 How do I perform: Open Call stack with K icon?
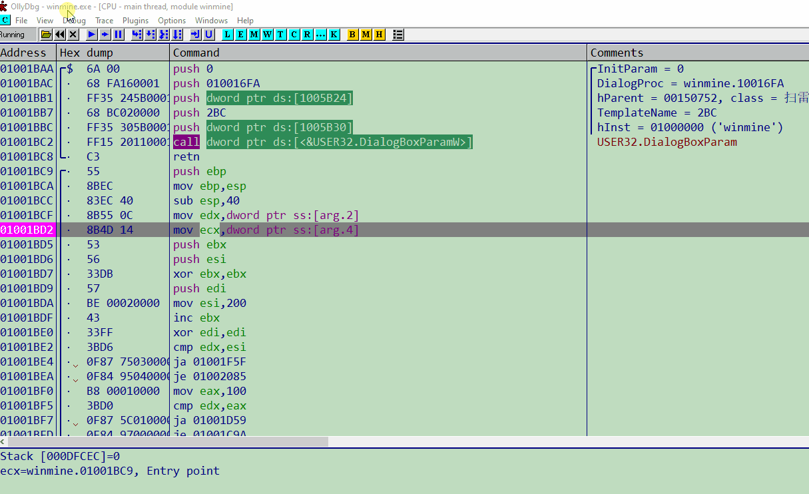click(x=334, y=34)
